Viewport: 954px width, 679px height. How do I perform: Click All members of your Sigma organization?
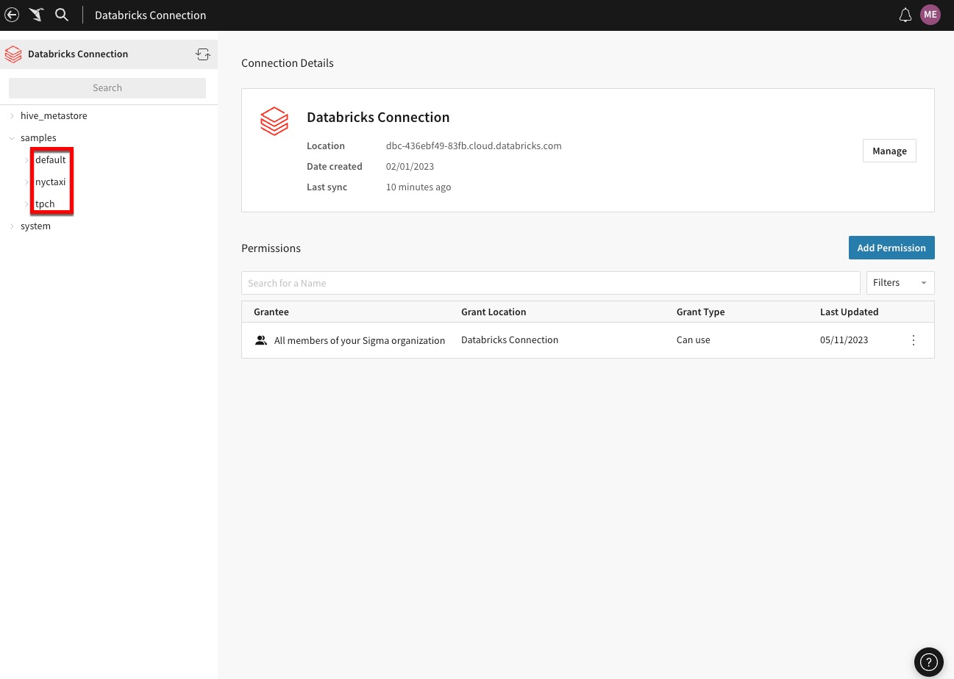(360, 341)
